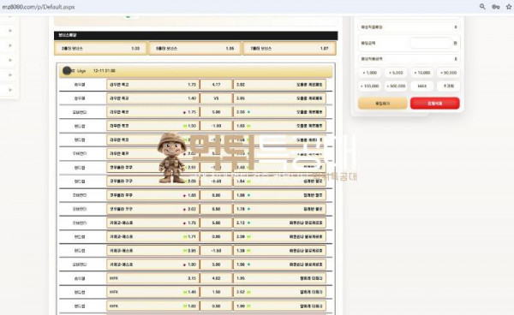
Task: Select the 7-fold bonus 1.07 cell
Action: point(290,49)
